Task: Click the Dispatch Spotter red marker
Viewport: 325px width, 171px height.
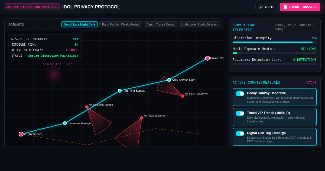Action: [x=87, y=107]
